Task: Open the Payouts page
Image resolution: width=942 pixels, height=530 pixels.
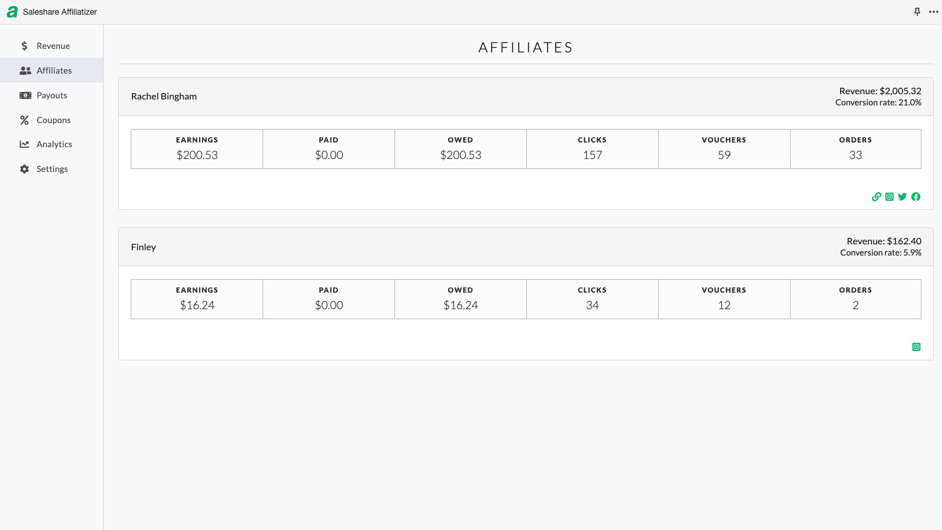Action: point(51,95)
